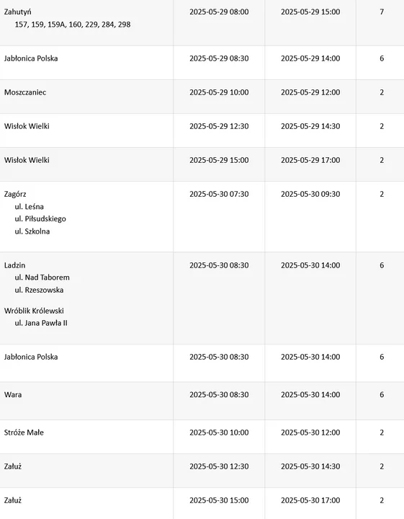
Task: Select the Zahutyń locality row
Action: [x=202, y=23]
